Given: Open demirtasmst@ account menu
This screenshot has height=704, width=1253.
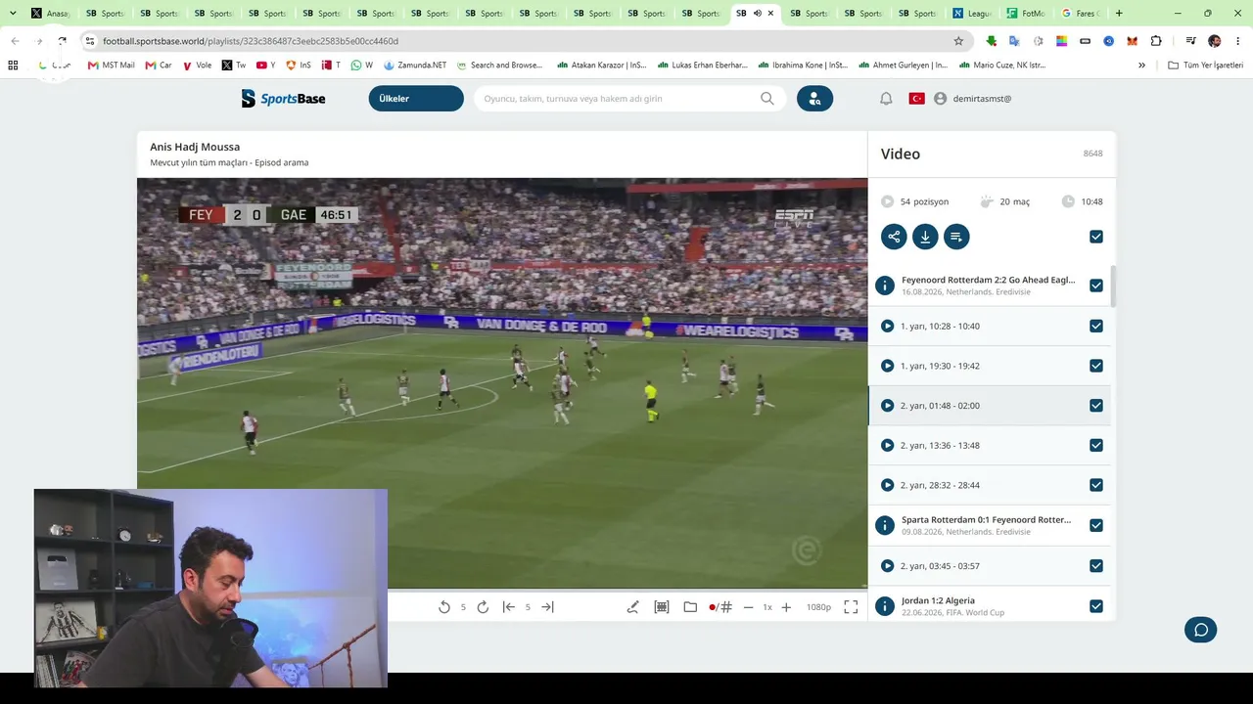Looking at the screenshot, I should (x=972, y=99).
